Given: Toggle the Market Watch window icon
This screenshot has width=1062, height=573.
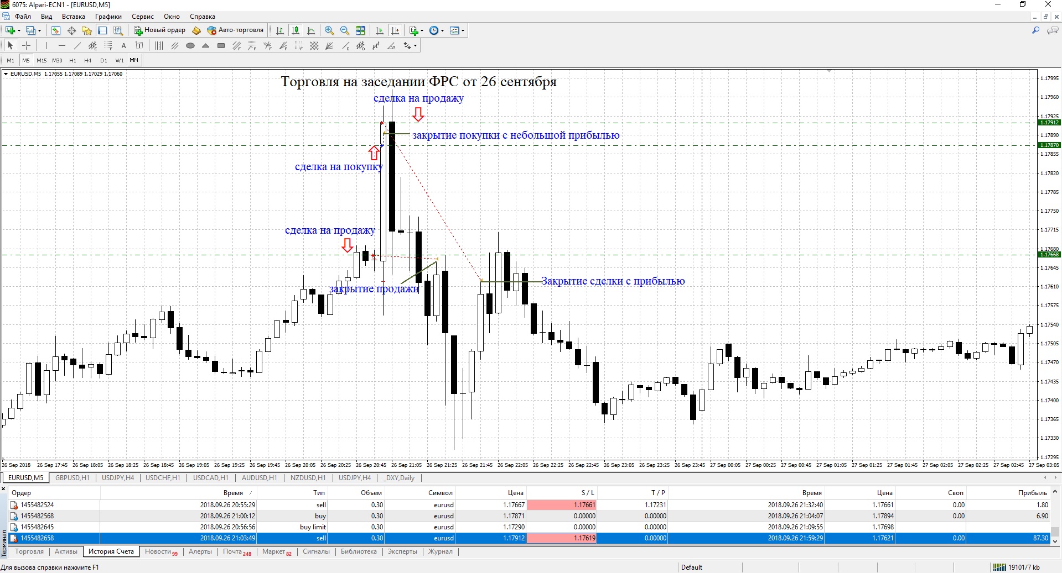Looking at the screenshot, I should (x=55, y=30).
